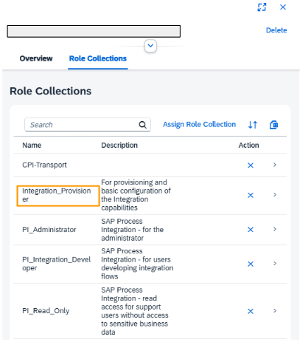Screen dimensions: 300x345
Task: Click the full-screen expand icon
Action: coord(262,7)
